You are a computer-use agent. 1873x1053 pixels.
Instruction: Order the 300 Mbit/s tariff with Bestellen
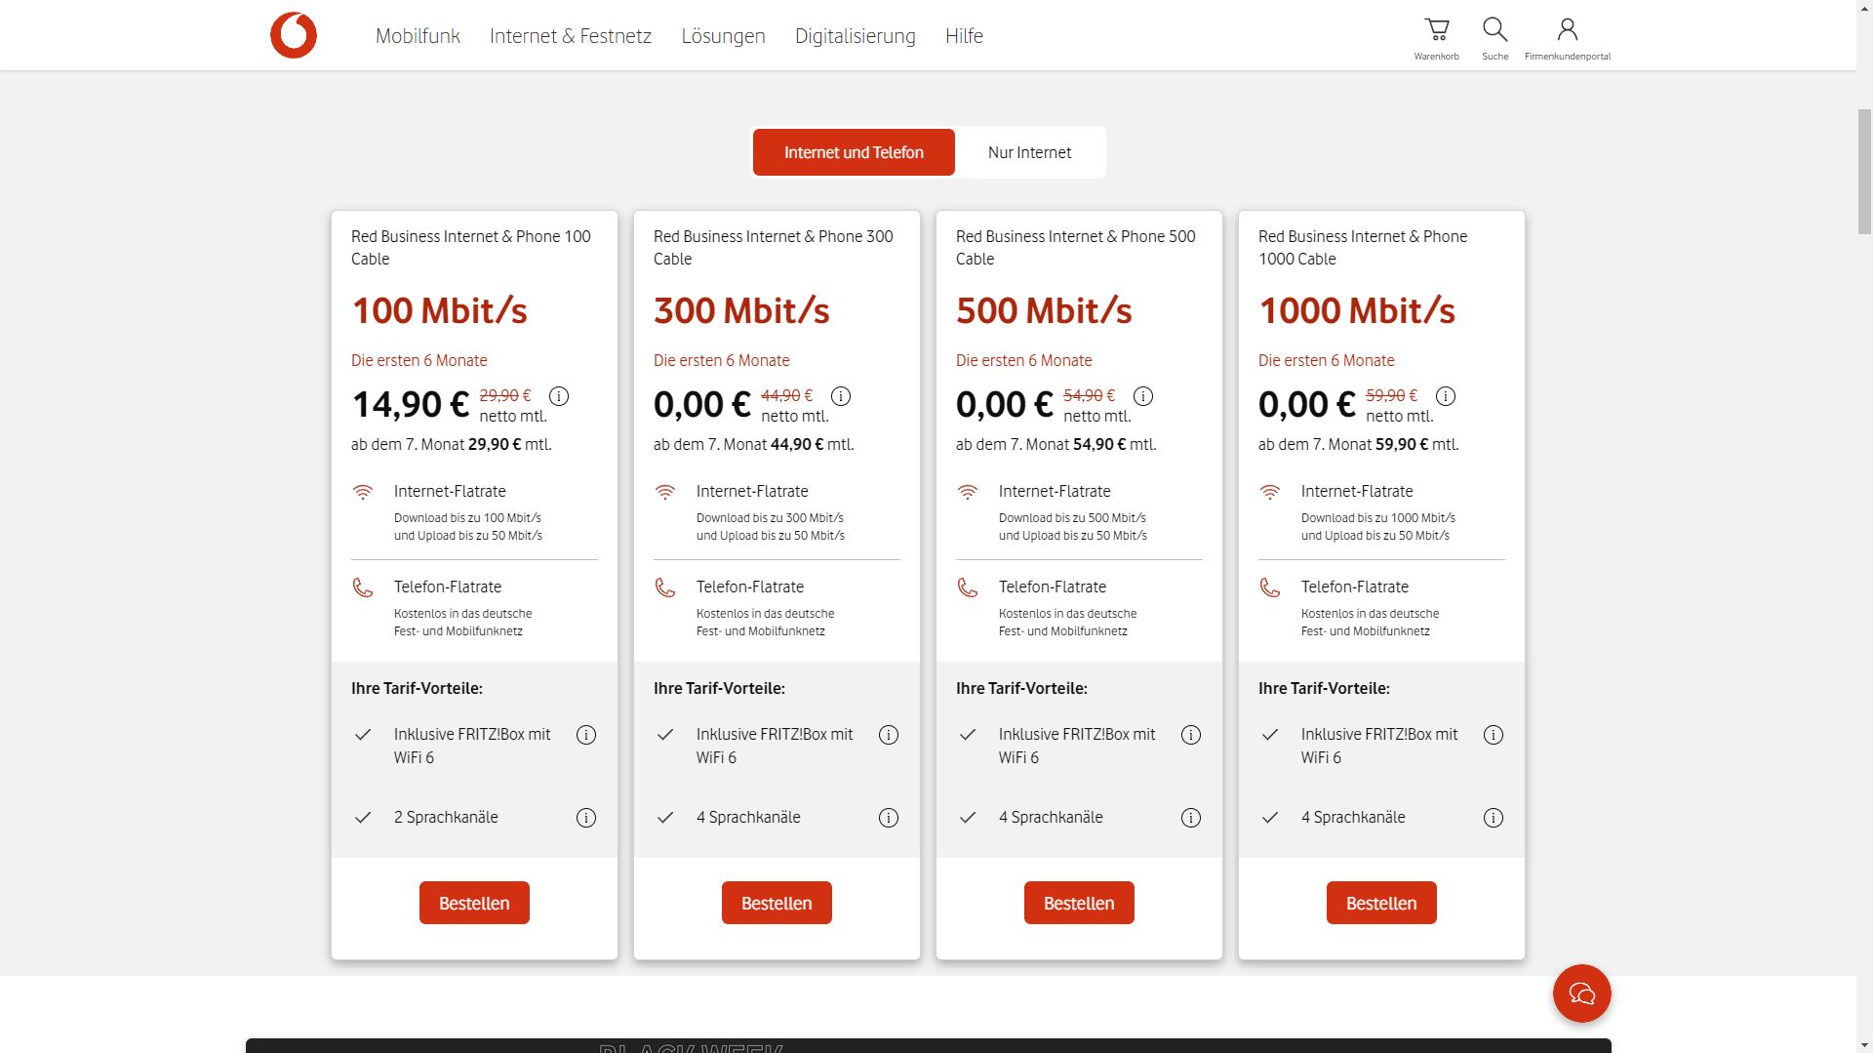click(777, 903)
